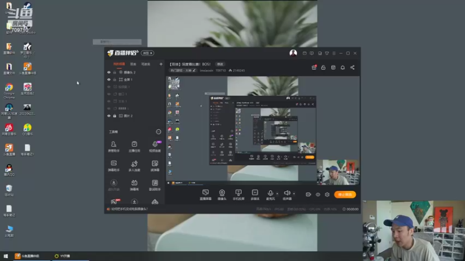The height and width of the screenshot is (261, 465).
Task: Click 斗鱼直播伴侣 in the taskbar
Action: pyautogui.click(x=31, y=256)
